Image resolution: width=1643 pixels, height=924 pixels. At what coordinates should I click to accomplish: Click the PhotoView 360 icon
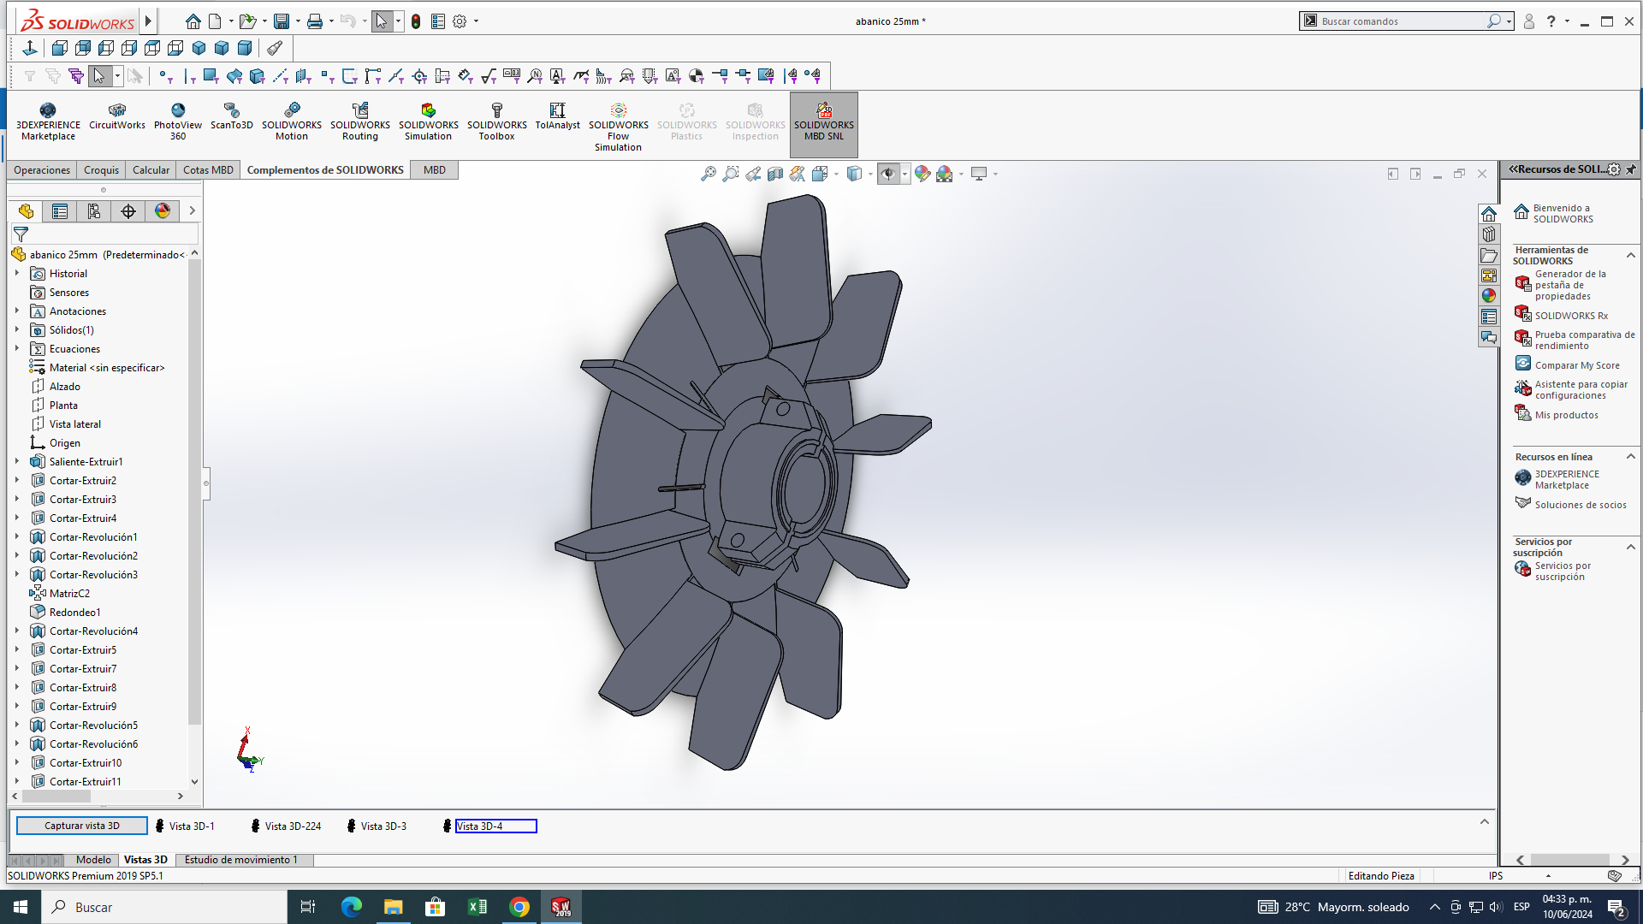pos(178,121)
